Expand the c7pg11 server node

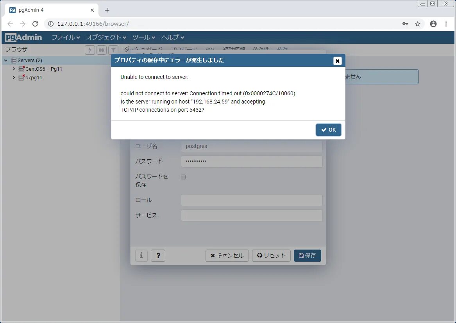[14, 77]
